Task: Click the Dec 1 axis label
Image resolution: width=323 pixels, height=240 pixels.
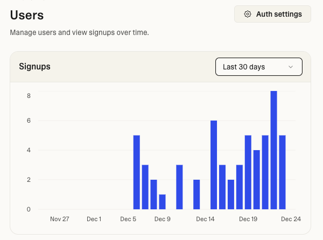Action: [x=94, y=219]
